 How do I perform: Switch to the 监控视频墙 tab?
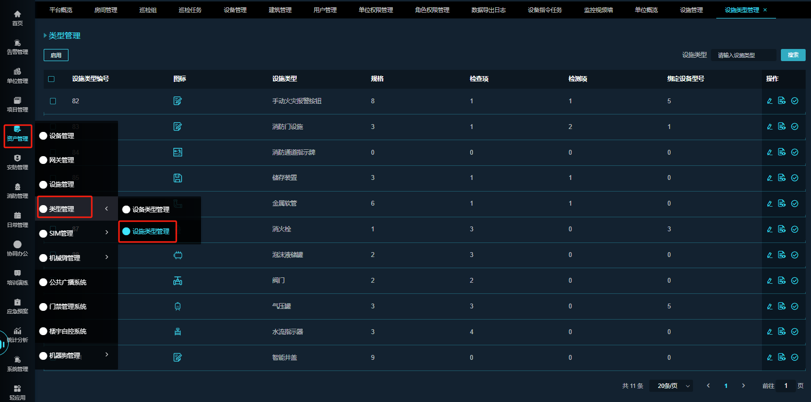pos(598,10)
